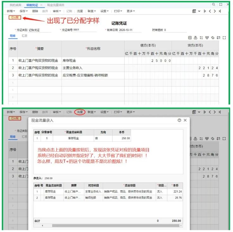Switch to 汇总 tab in top screenshot
This screenshot has width=233, height=232.
tap(25, 36)
